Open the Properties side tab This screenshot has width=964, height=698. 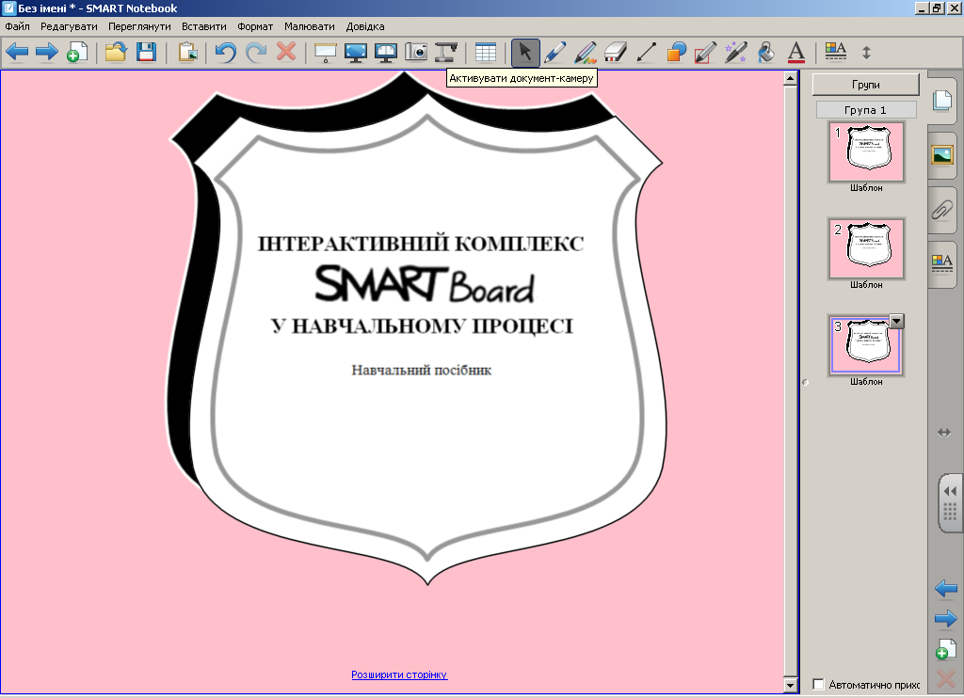941,263
